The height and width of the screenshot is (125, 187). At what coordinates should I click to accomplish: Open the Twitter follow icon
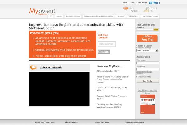(x=151, y=3)
